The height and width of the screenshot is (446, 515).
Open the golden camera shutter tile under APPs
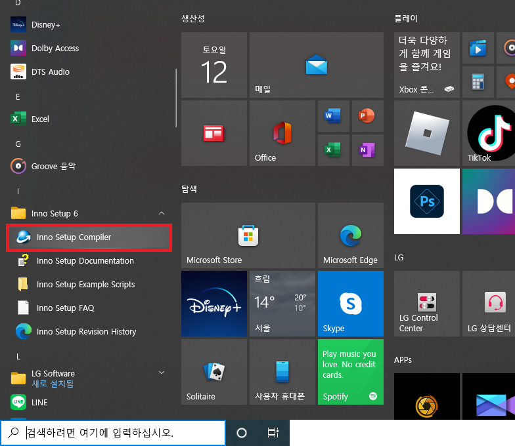(x=427, y=396)
